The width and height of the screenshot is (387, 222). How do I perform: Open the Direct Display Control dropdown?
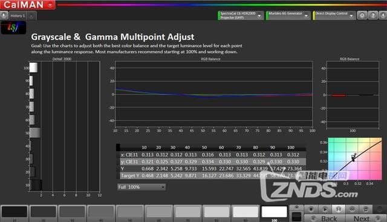[334, 15]
